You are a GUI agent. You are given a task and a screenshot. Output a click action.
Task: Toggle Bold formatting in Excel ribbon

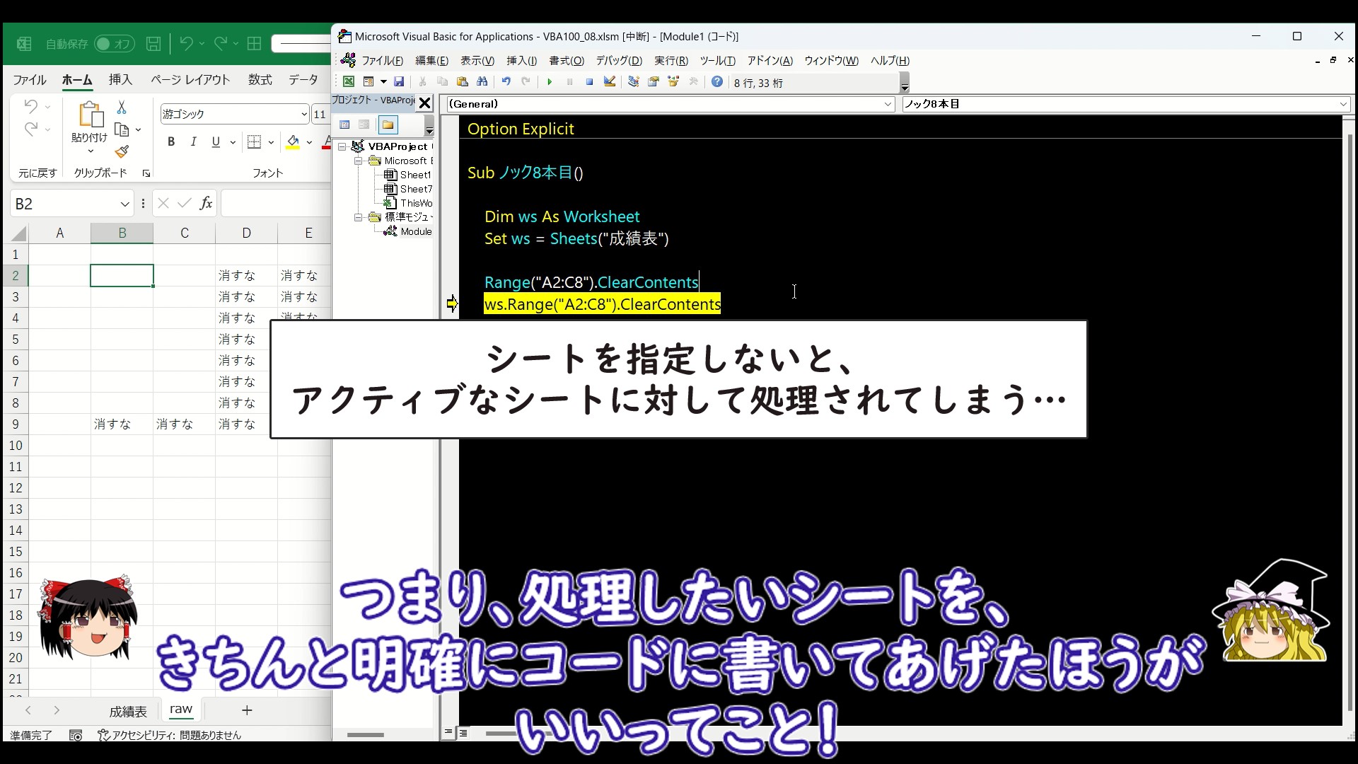pos(171,142)
